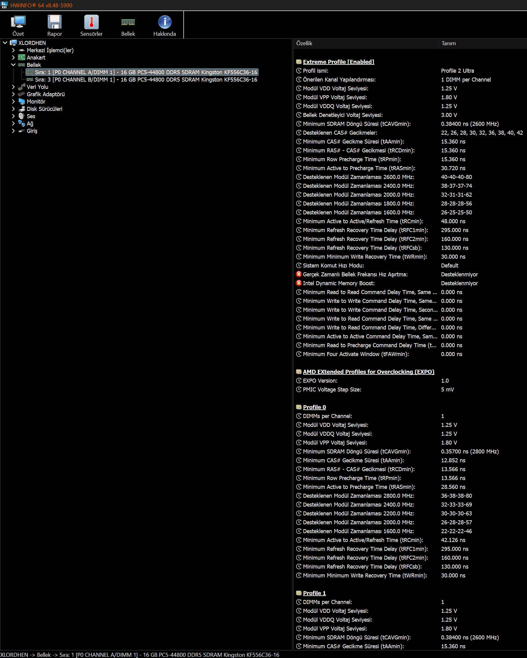This screenshot has width=527, height=658.
Task: Click the Sistem Komut Hızı Modu row
Action: coord(410,266)
